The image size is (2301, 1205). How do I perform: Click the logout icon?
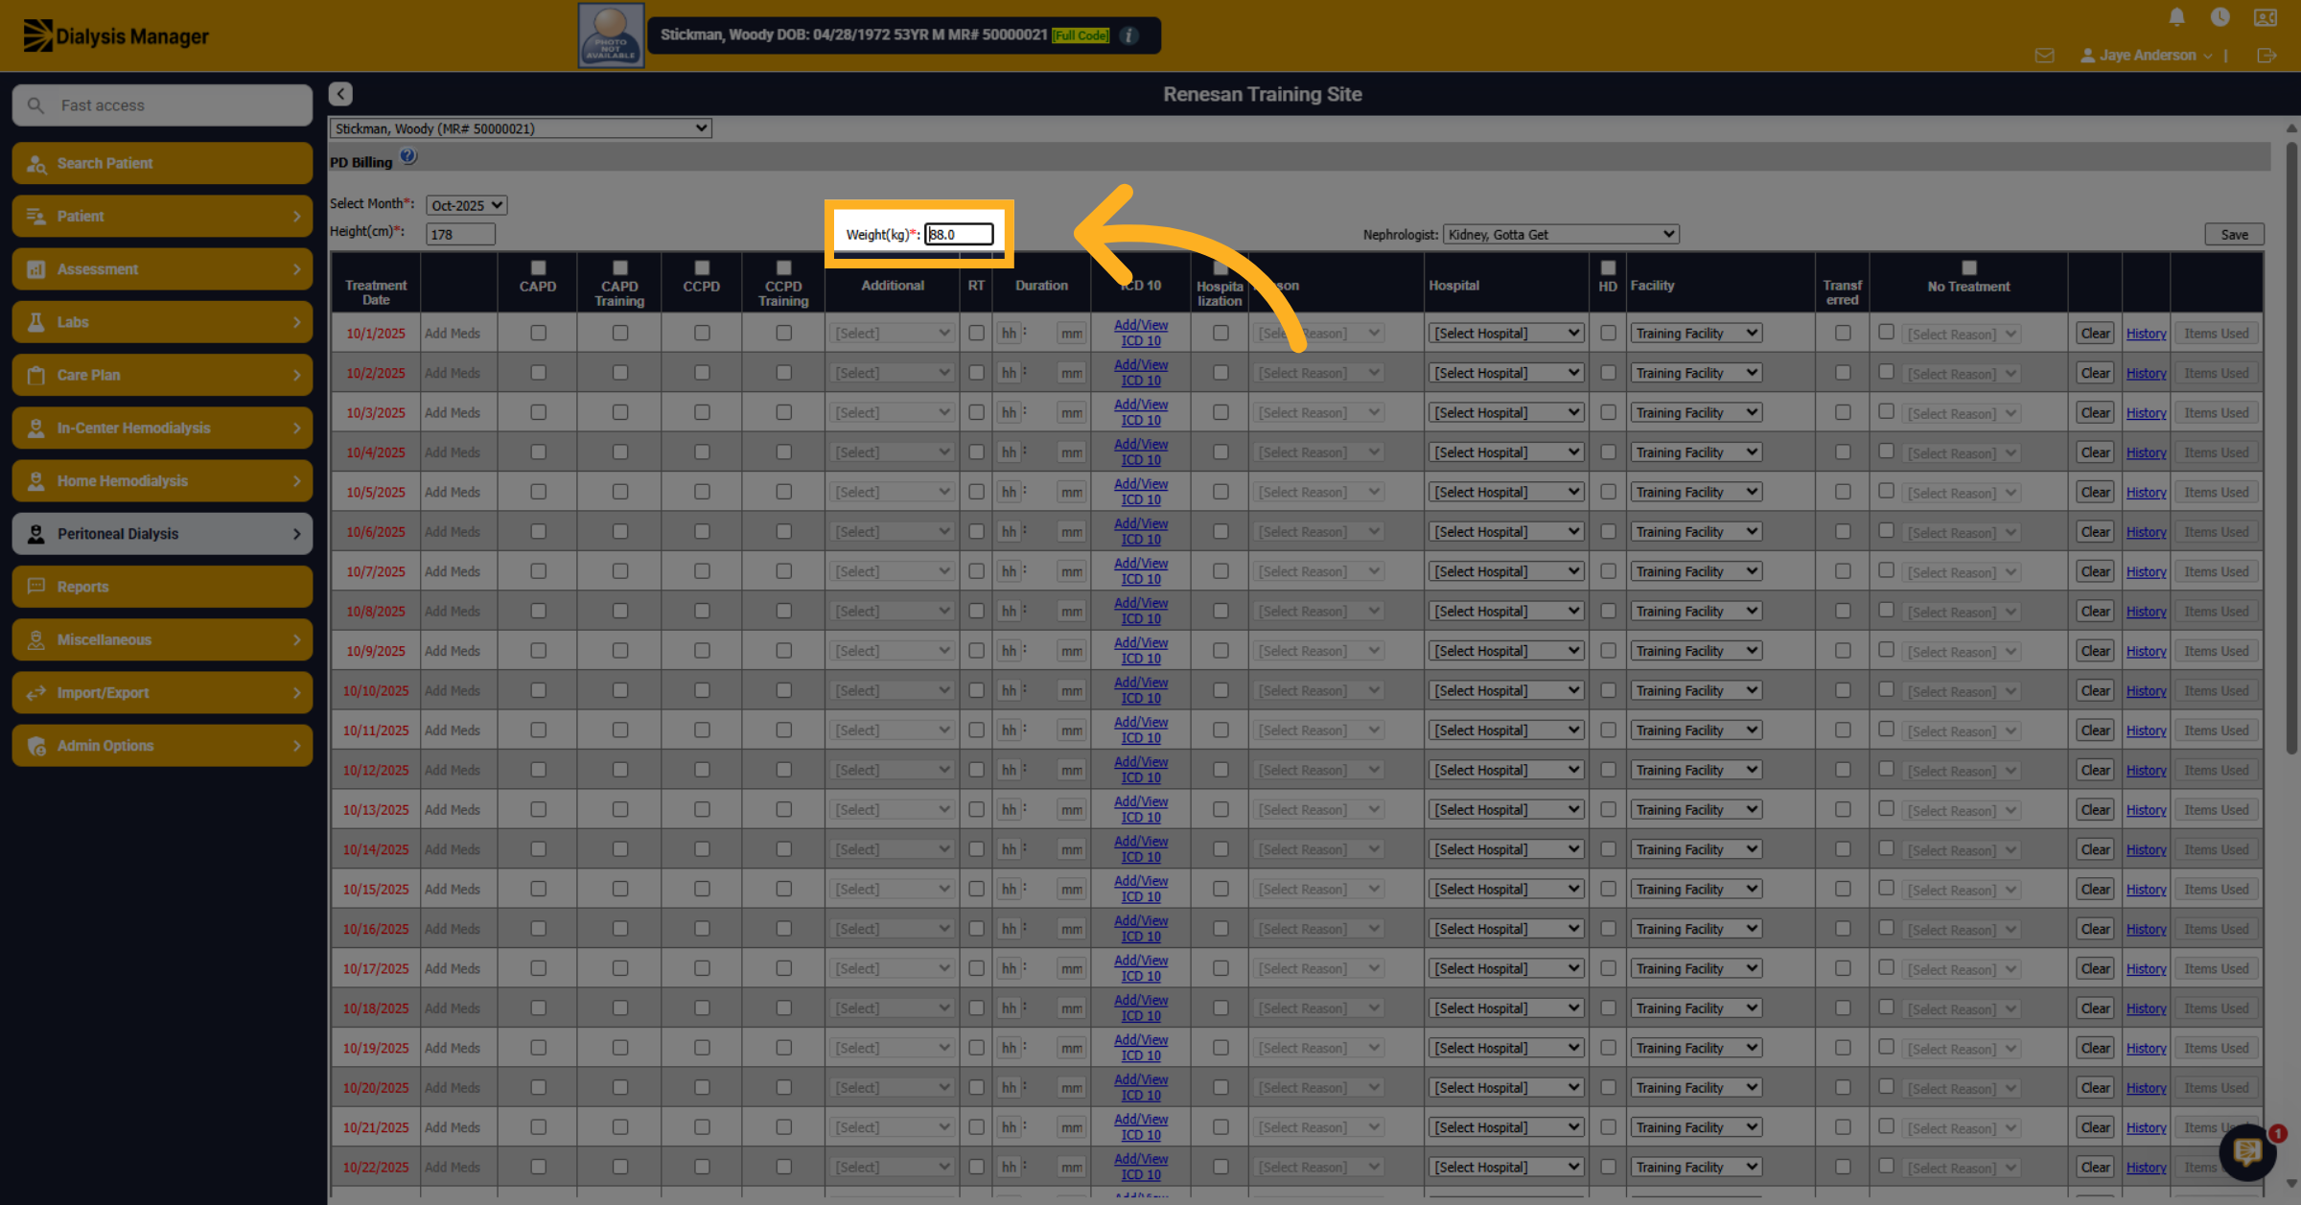click(2266, 56)
